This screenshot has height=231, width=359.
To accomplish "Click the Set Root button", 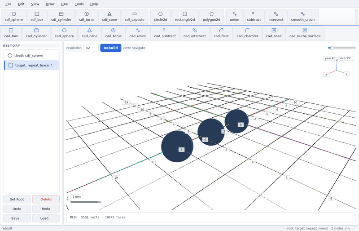I will point(17,200).
